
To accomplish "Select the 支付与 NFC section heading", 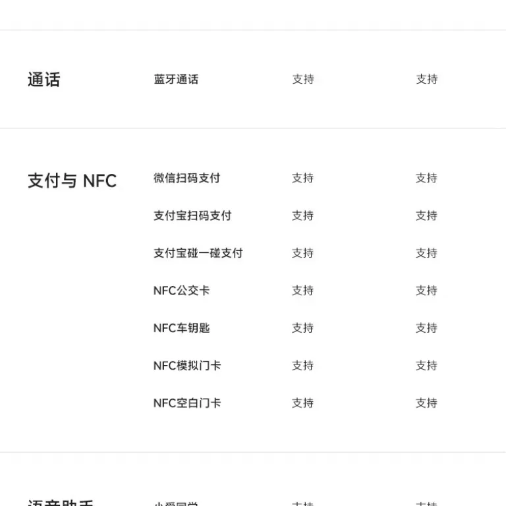I will (x=72, y=181).
